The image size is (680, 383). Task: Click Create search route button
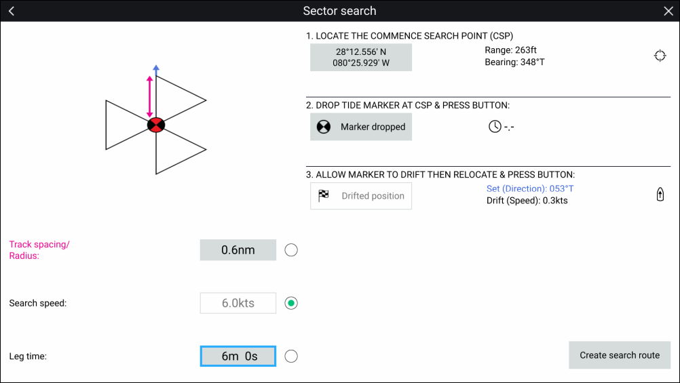[619, 355]
